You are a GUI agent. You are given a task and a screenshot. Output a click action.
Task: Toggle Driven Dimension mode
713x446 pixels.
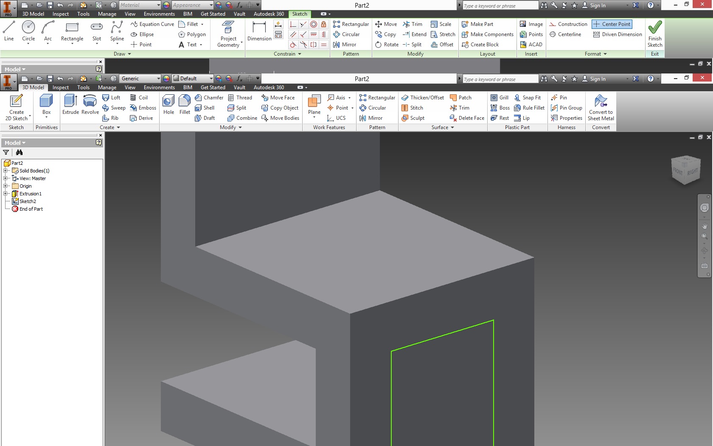(618, 34)
